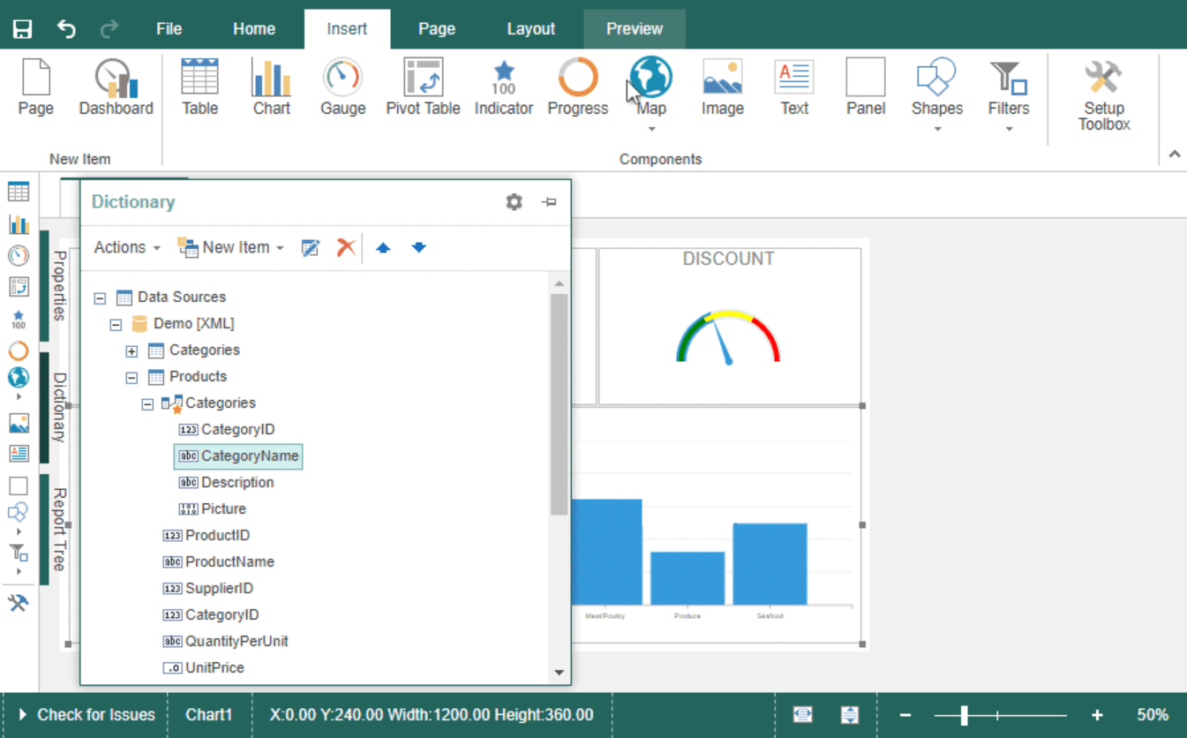Click Check for Issues in status bar
The height and width of the screenshot is (738, 1187).
point(87,715)
